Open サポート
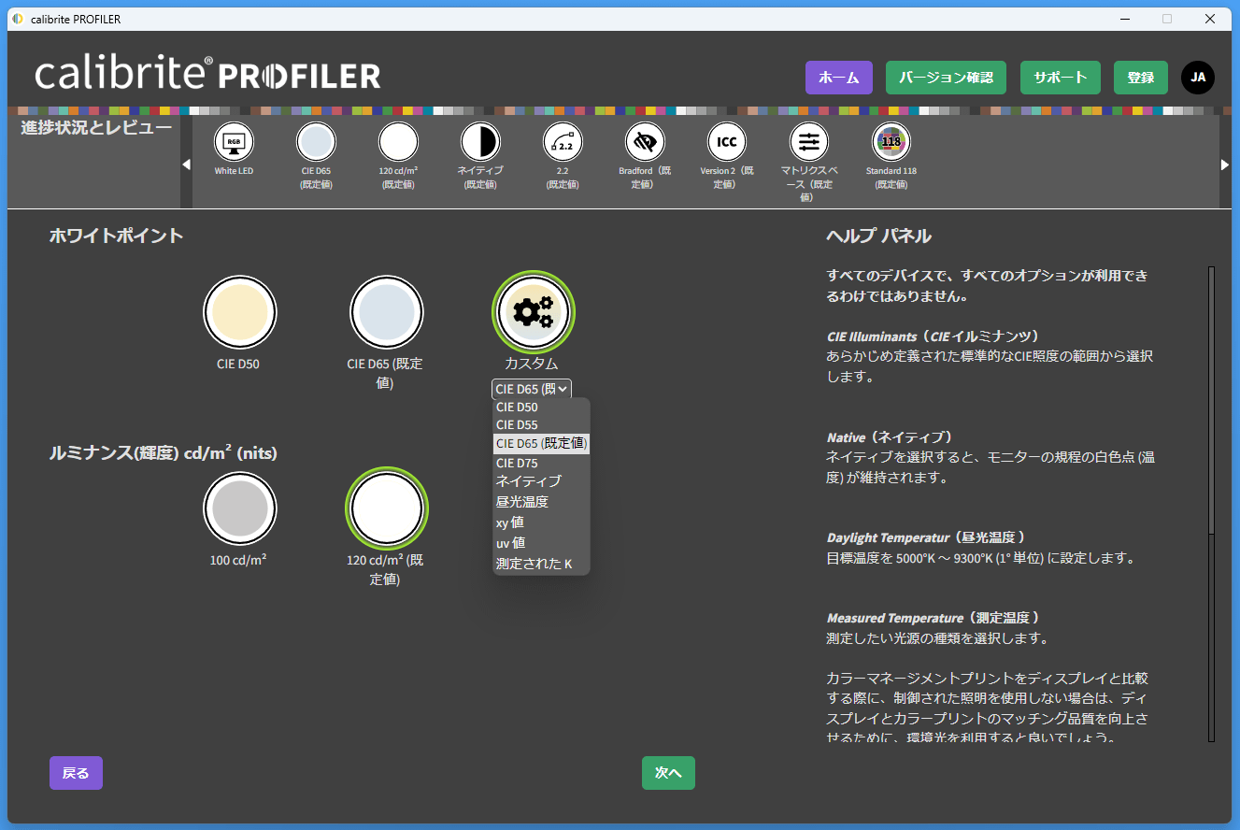This screenshot has width=1240, height=830. 1061,78
